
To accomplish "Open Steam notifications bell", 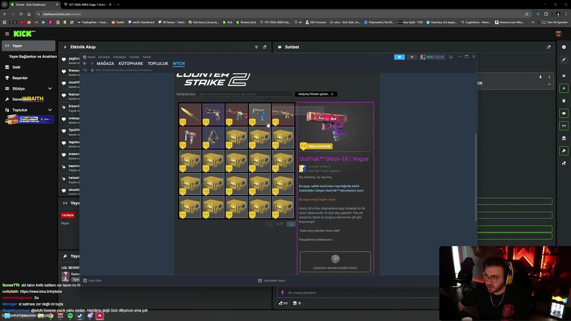I will (412, 57).
